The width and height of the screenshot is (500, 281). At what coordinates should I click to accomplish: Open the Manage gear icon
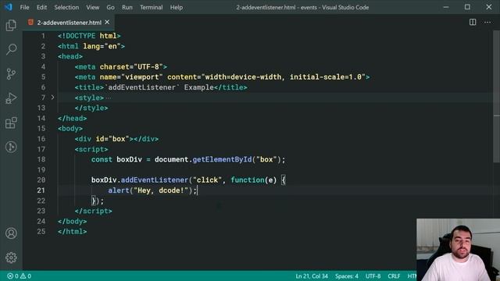pyautogui.click(x=11, y=258)
